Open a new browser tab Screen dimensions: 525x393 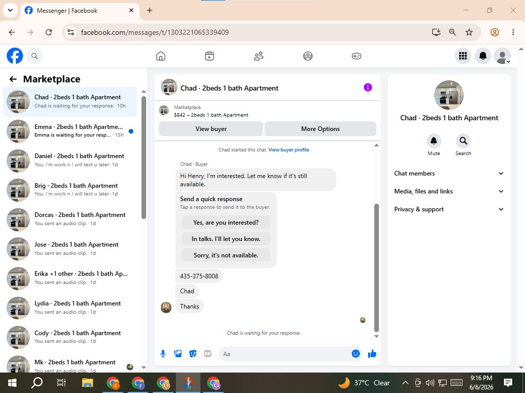click(x=150, y=10)
